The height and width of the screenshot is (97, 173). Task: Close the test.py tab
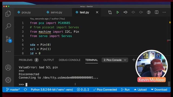(x=97, y=12)
